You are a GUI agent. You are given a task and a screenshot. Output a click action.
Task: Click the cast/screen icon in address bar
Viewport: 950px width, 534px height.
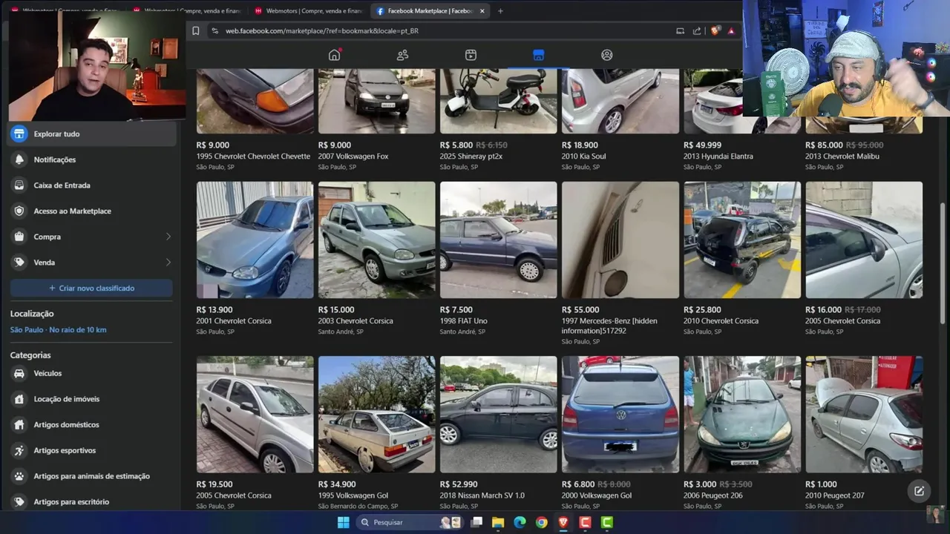point(680,30)
